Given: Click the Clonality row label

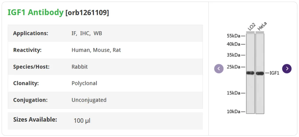Looking at the screenshot, I should 26,83.
